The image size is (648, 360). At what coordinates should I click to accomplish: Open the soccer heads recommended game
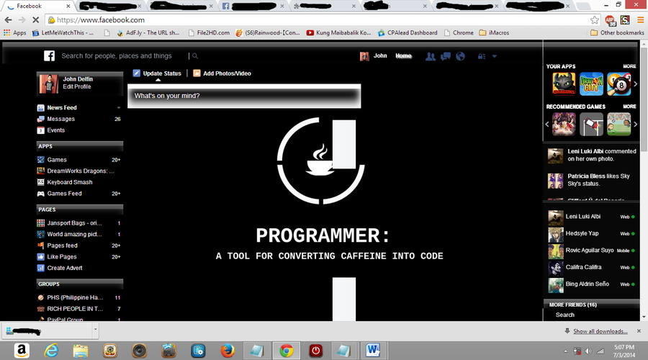619,124
